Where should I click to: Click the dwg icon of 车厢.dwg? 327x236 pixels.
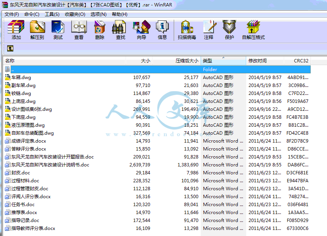[x=8, y=78]
